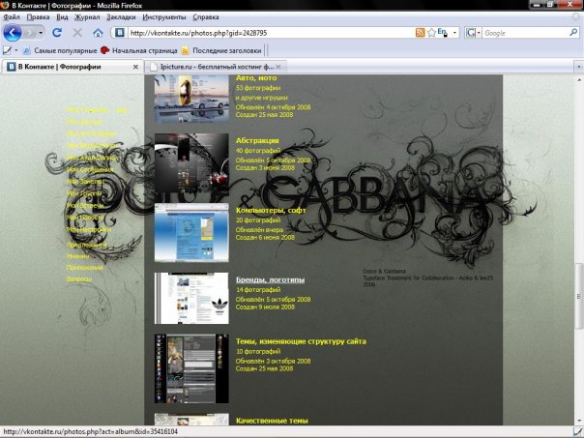This screenshot has width=584, height=438.
Task: Click the Google search box
Action: click(525, 33)
